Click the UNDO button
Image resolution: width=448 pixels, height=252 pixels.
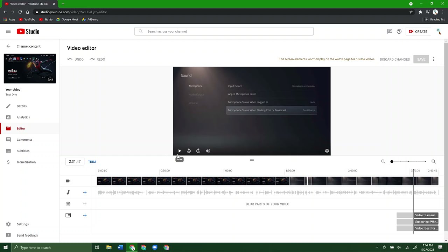pyautogui.click(x=76, y=59)
